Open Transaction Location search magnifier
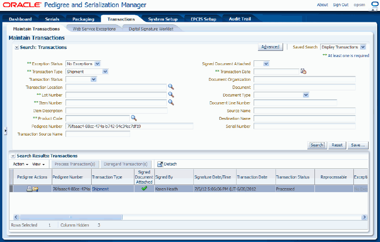 point(171,87)
